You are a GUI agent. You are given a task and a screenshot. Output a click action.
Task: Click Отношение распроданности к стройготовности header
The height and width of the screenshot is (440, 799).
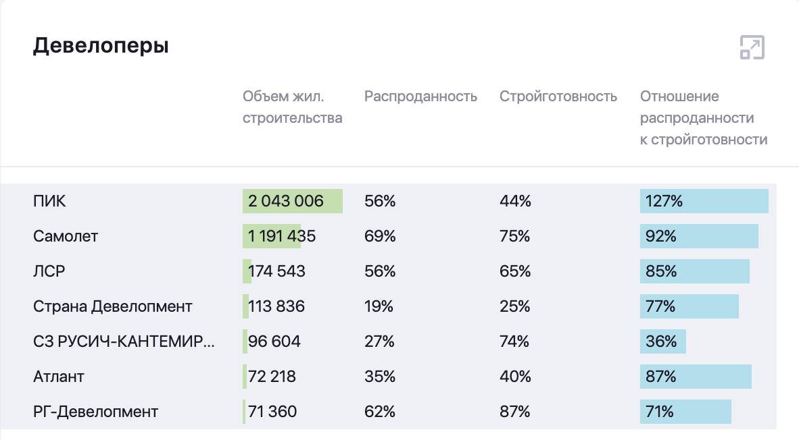[x=703, y=118]
